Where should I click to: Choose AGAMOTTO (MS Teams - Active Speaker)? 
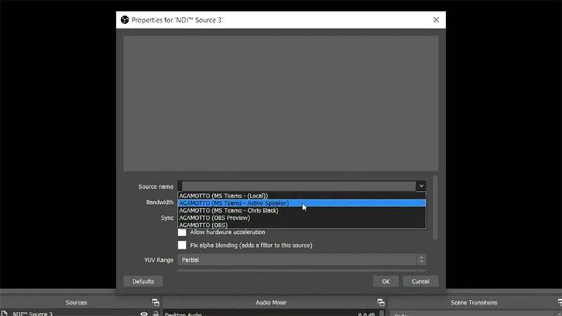pos(301,203)
